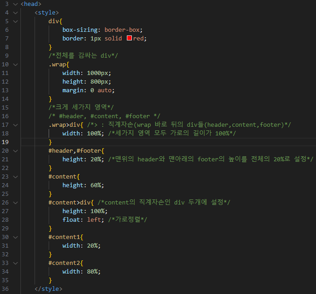Click 'margin' property name

(x=73, y=90)
